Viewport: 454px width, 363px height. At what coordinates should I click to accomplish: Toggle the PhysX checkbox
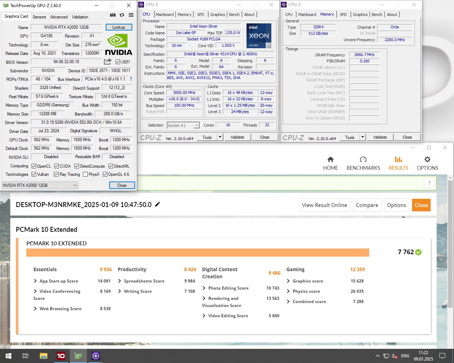(85, 174)
